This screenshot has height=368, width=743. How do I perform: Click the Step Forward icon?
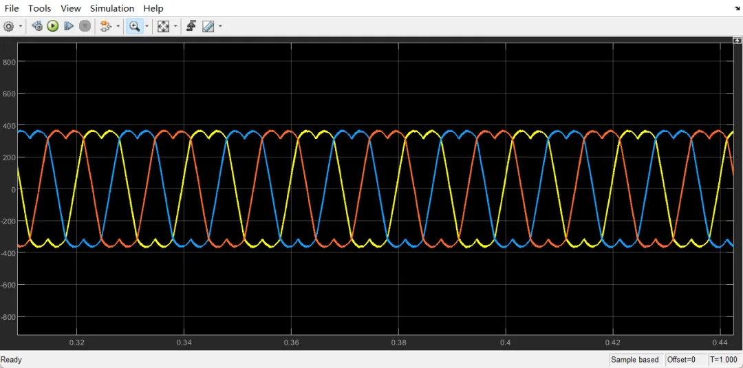coord(69,27)
